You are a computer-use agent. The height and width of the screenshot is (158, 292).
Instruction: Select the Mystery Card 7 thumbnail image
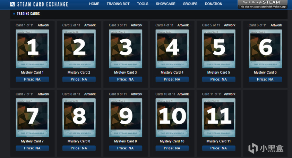click(x=32, y=117)
